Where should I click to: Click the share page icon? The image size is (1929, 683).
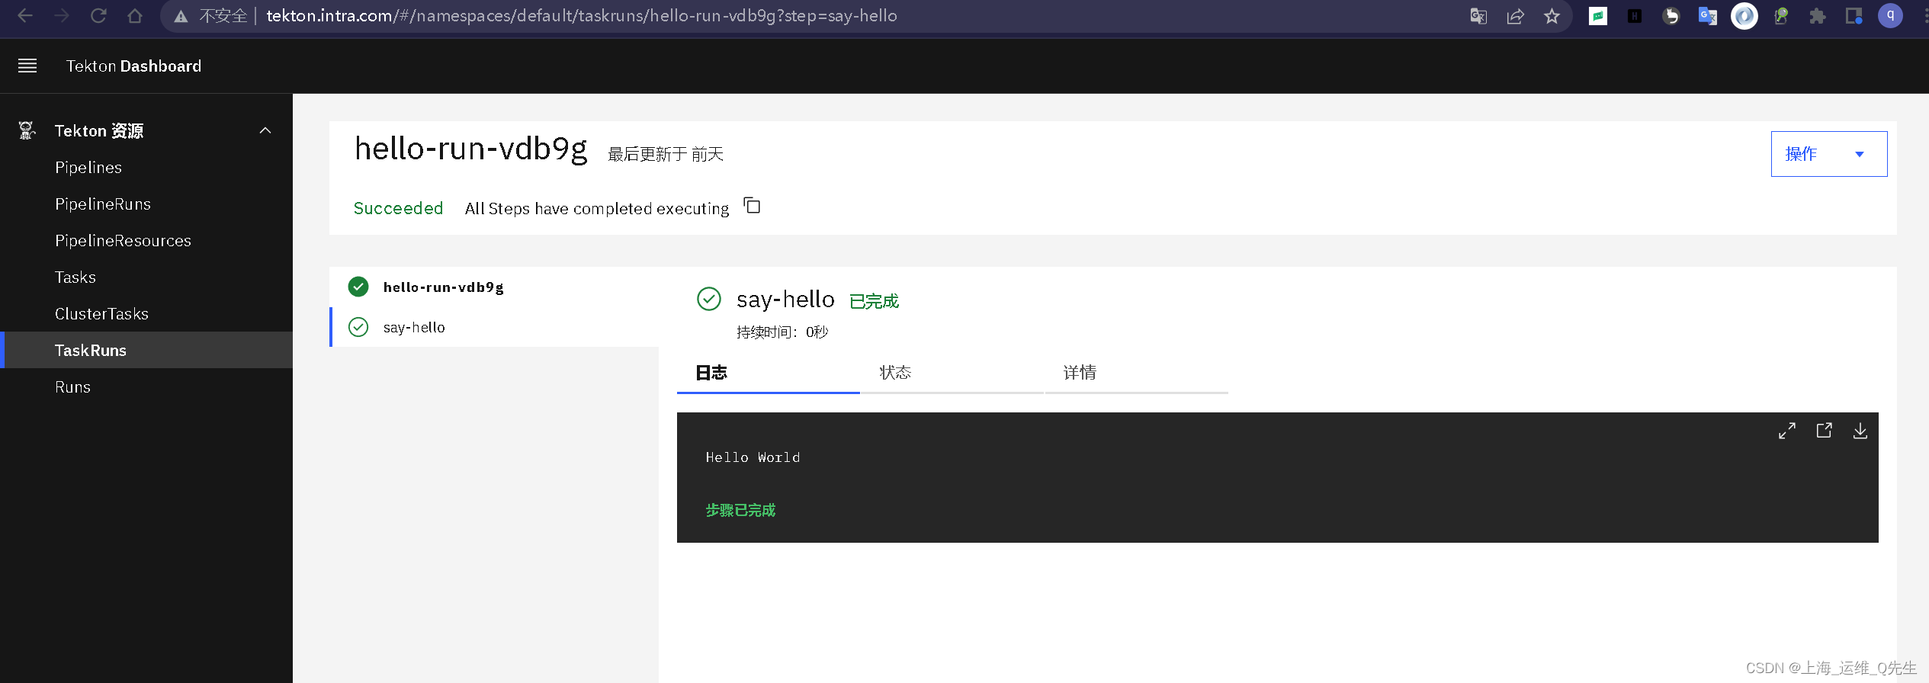1515,16
